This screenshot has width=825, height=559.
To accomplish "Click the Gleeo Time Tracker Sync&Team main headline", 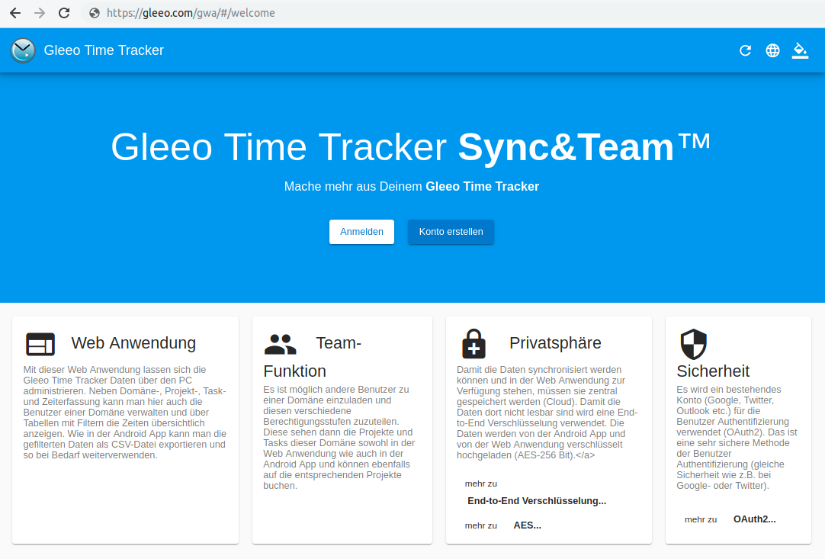I will pyautogui.click(x=410, y=147).
